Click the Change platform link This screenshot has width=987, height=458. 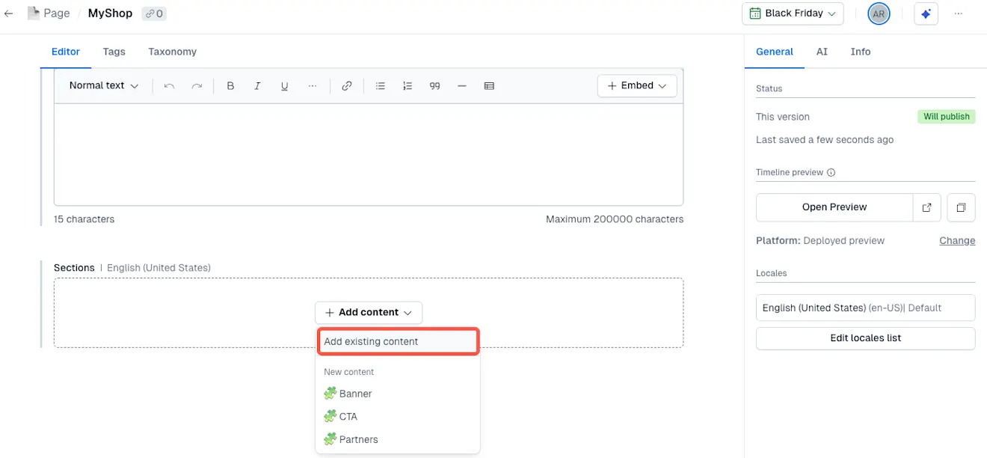coord(957,241)
